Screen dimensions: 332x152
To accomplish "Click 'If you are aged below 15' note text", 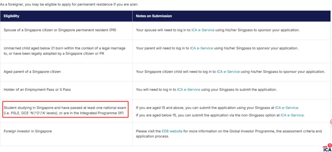I will 220,115.
